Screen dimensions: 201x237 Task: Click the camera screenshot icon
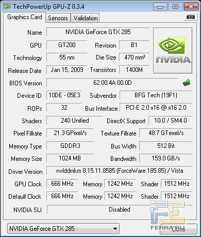[x=190, y=17]
